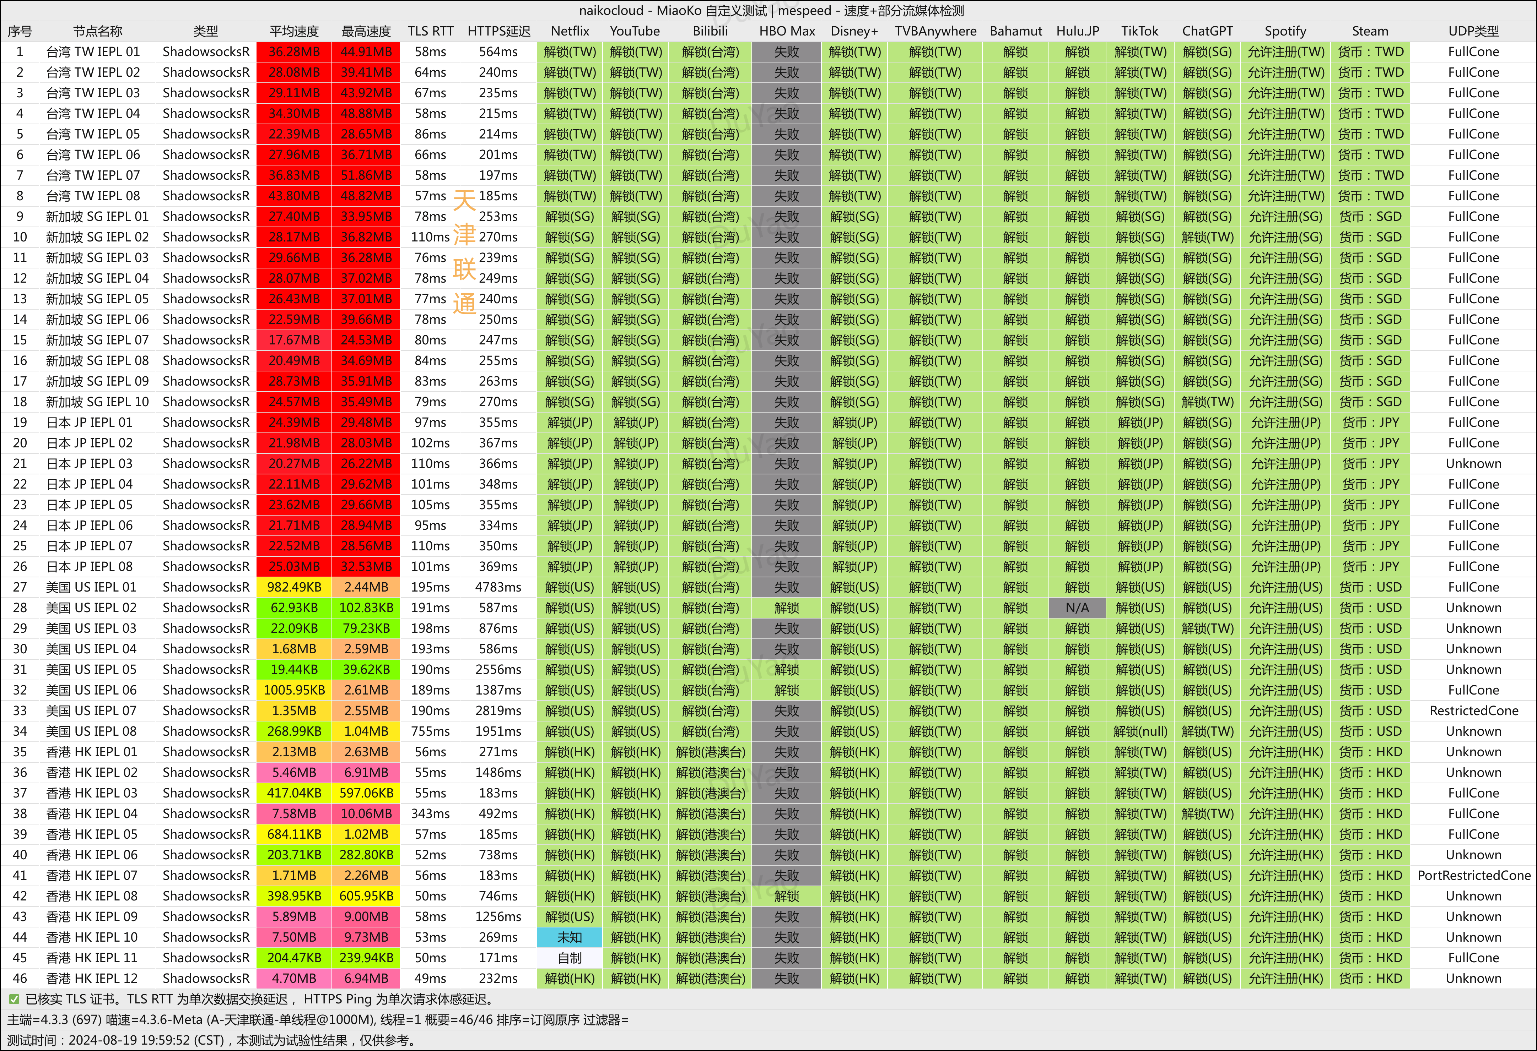Select the 台湾 TW IEPL 01 node name
The height and width of the screenshot is (1051, 1537).
pyautogui.click(x=93, y=51)
